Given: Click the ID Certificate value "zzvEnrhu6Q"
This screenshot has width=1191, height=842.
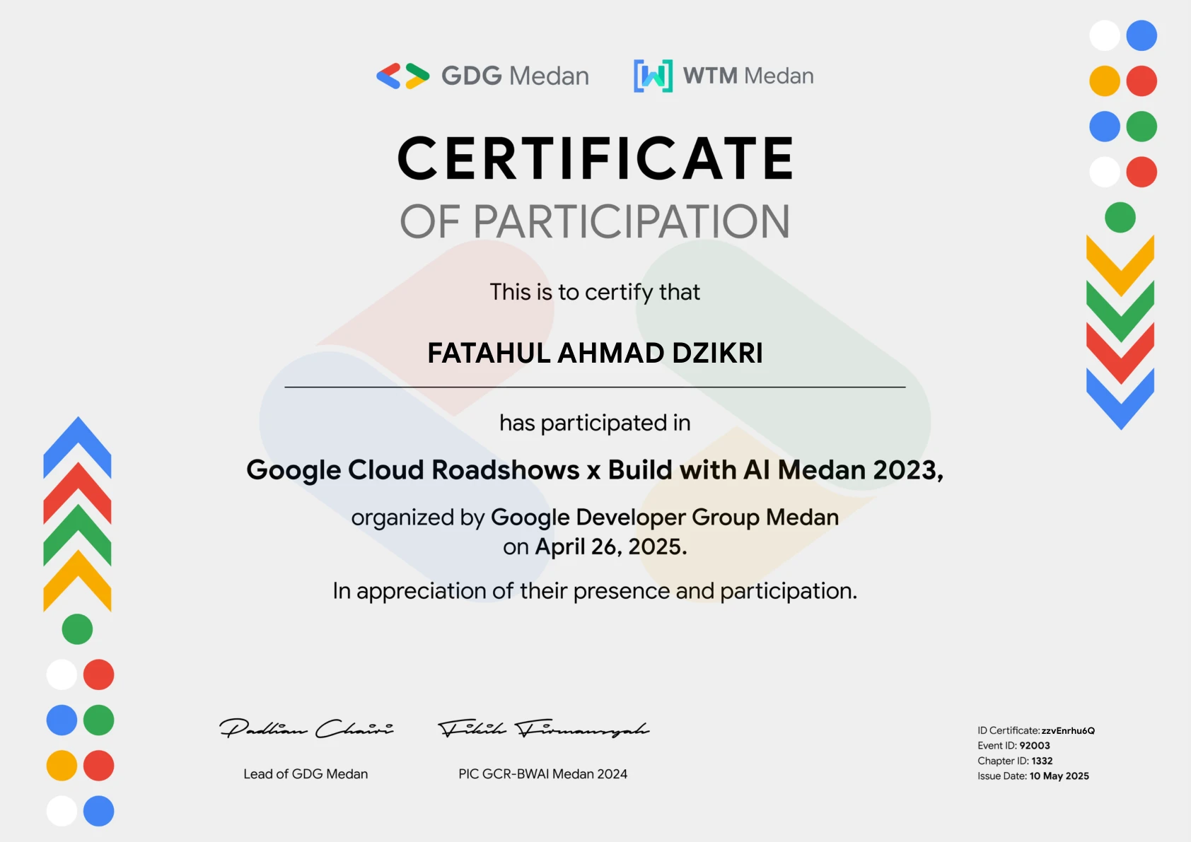Looking at the screenshot, I should [1068, 731].
